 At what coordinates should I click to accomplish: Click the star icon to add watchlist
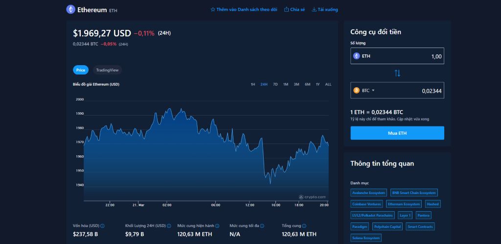coord(213,10)
